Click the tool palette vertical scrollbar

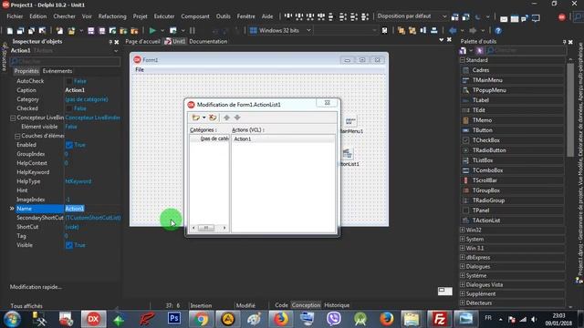click(x=570, y=109)
